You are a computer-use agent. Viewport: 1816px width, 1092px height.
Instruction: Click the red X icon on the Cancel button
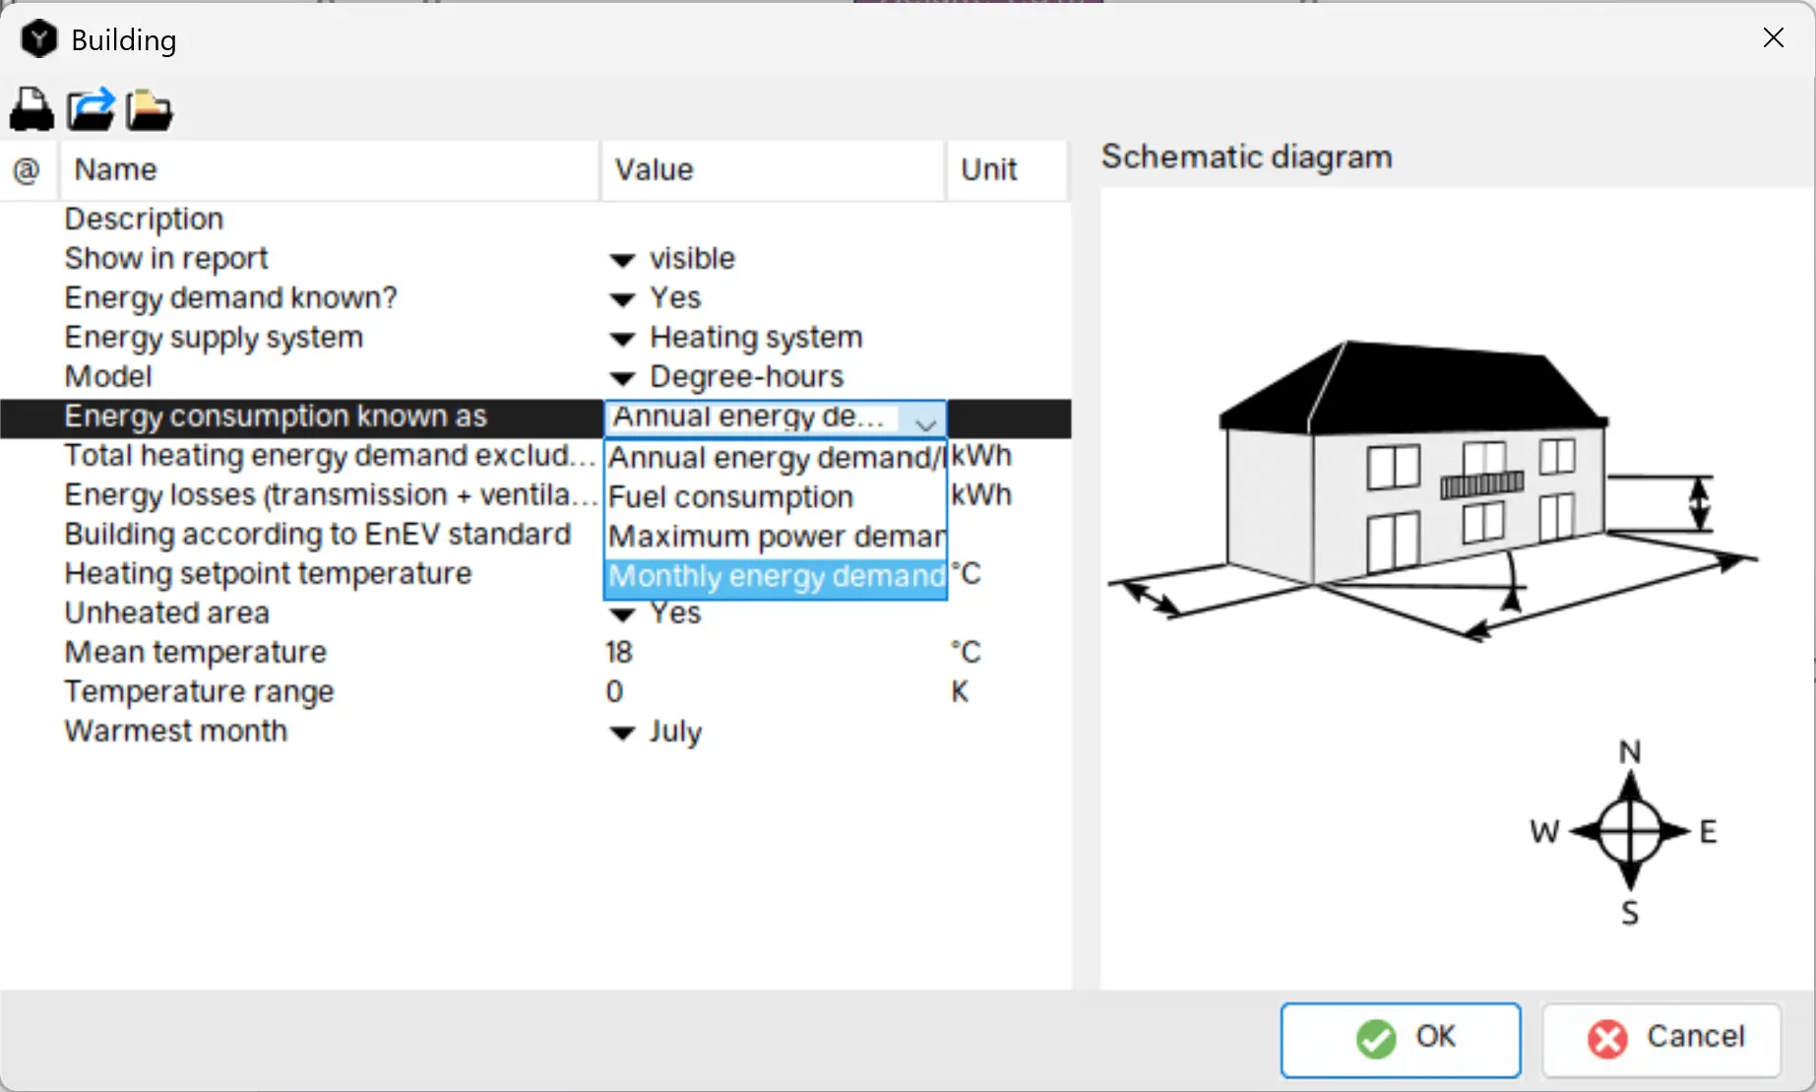click(1606, 1038)
